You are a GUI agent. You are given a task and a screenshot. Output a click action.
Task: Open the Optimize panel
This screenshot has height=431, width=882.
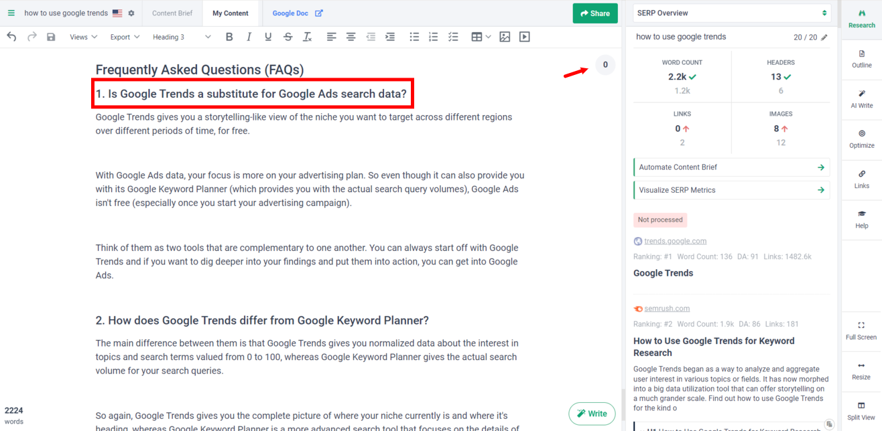click(x=861, y=139)
